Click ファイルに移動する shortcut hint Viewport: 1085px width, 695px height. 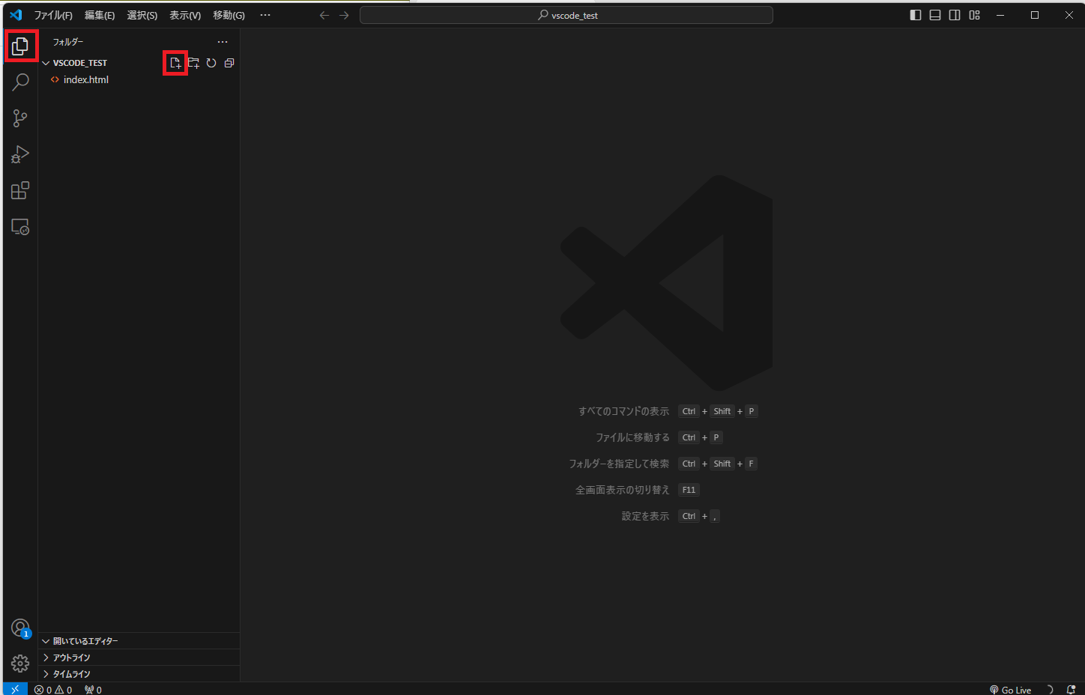tap(632, 437)
